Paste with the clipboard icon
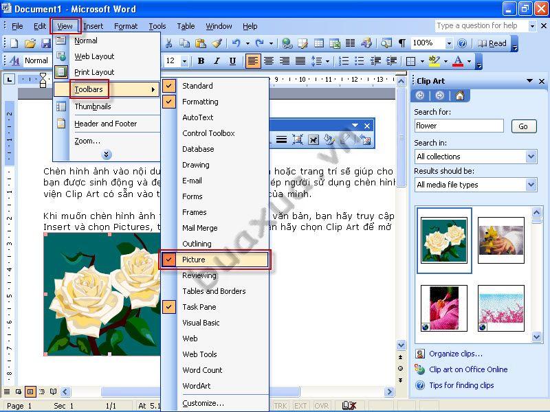Image resolution: width=550 pixels, height=412 pixels. tap(201, 43)
